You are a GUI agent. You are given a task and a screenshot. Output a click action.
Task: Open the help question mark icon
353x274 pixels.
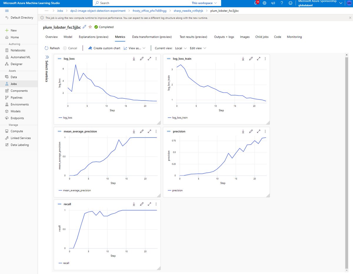click(x=282, y=3)
